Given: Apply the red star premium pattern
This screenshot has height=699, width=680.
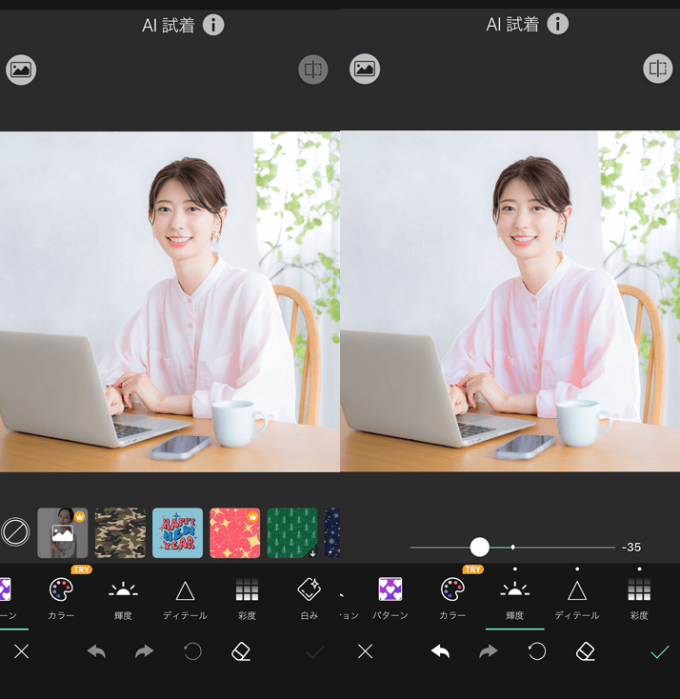Looking at the screenshot, I should (235, 532).
